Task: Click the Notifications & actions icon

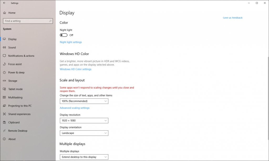Action: click(x=4, y=56)
